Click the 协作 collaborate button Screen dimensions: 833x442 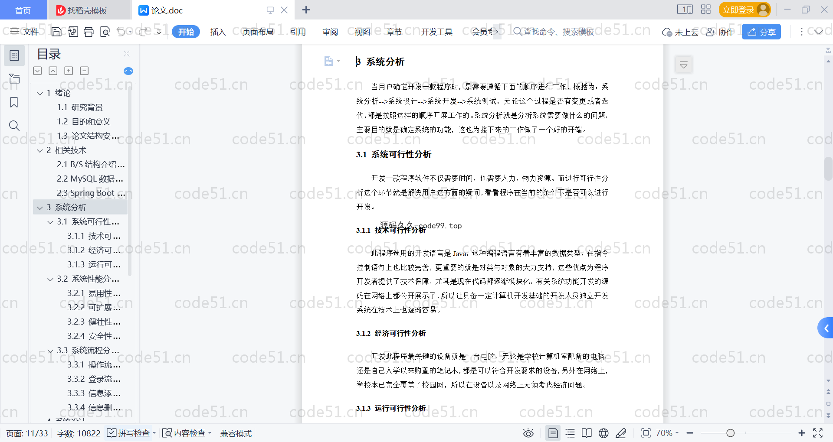[720, 32]
